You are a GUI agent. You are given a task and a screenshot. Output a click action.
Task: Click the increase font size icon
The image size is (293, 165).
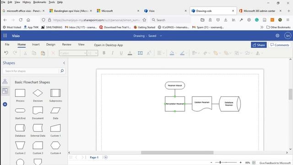pyautogui.click(x=149, y=53)
